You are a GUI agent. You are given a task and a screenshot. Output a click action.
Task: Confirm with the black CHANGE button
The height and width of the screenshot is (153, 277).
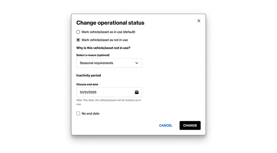pos(190,125)
